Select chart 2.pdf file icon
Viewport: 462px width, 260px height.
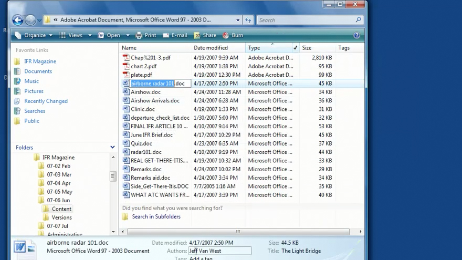[x=126, y=66]
